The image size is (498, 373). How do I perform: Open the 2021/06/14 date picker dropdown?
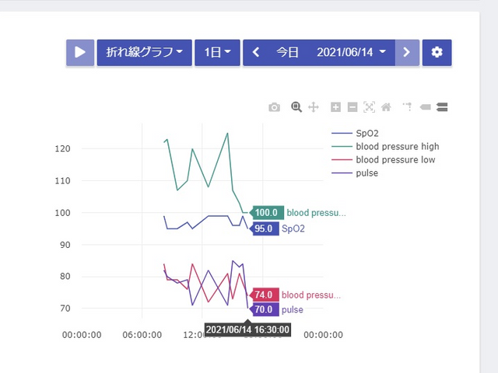[351, 53]
